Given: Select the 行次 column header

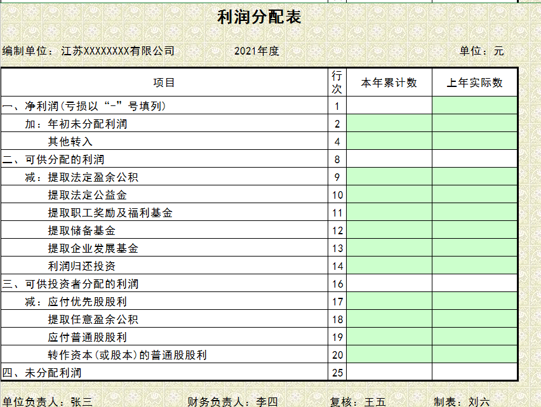Looking at the screenshot, I should point(334,81).
